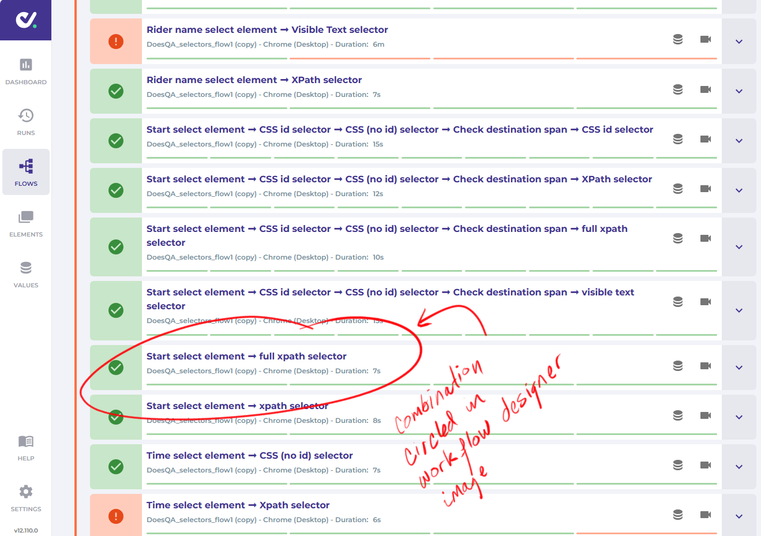Click failed status icon of Time Xpath selector
This screenshot has height=536, width=761.
pyautogui.click(x=116, y=516)
